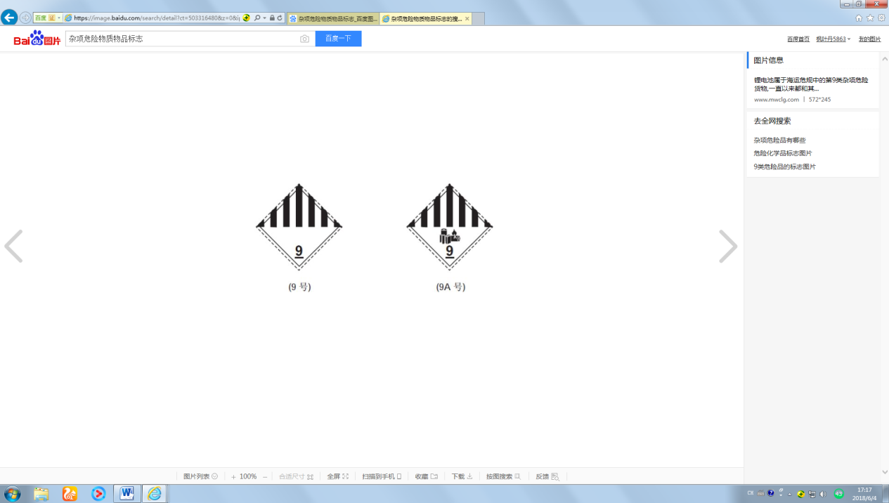Click the browser home icon
This screenshot has width=889, height=503.
pyautogui.click(x=859, y=18)
